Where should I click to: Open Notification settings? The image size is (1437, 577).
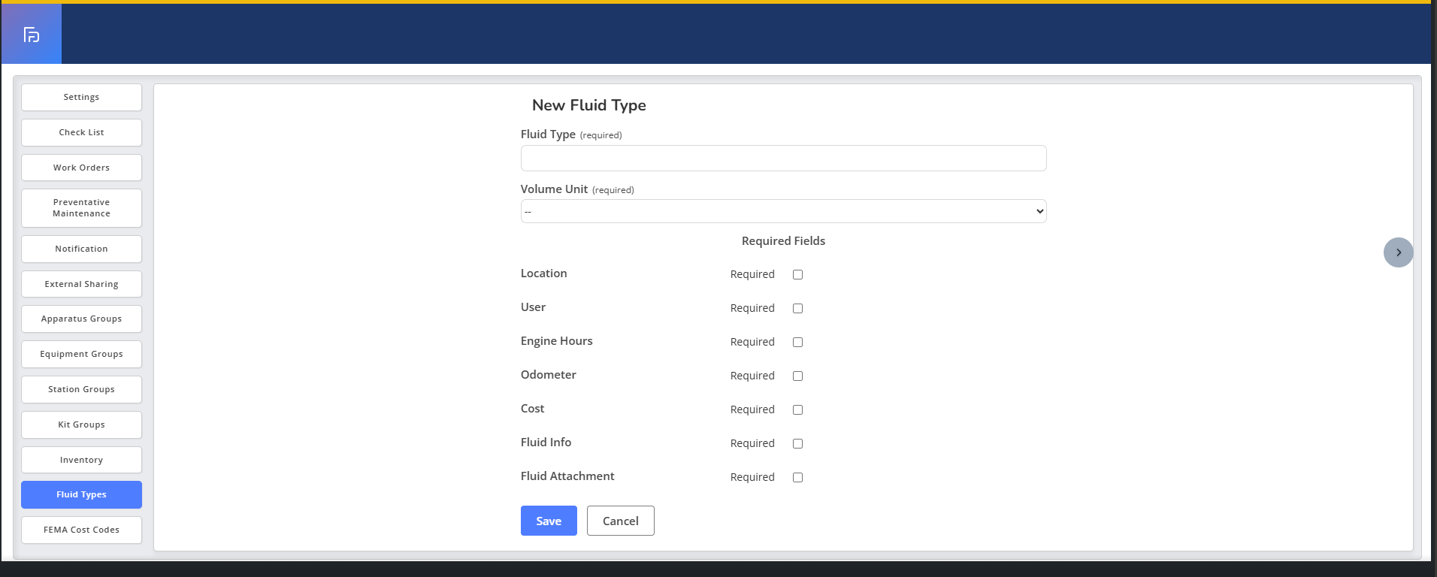[x=81, y=249]
